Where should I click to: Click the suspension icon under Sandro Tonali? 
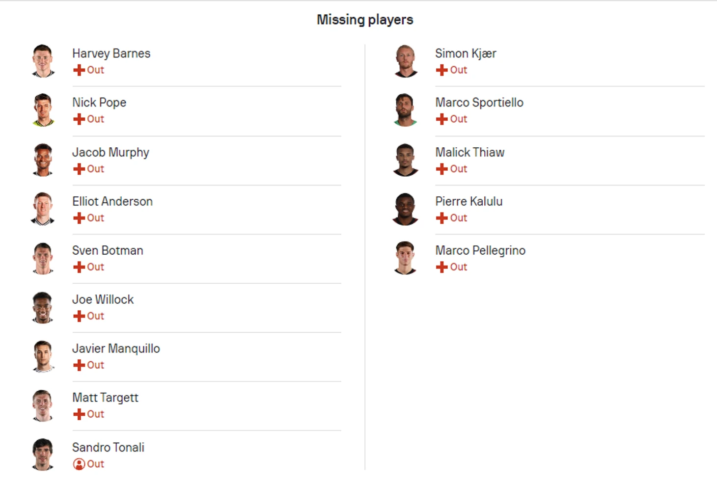[79, 464]
